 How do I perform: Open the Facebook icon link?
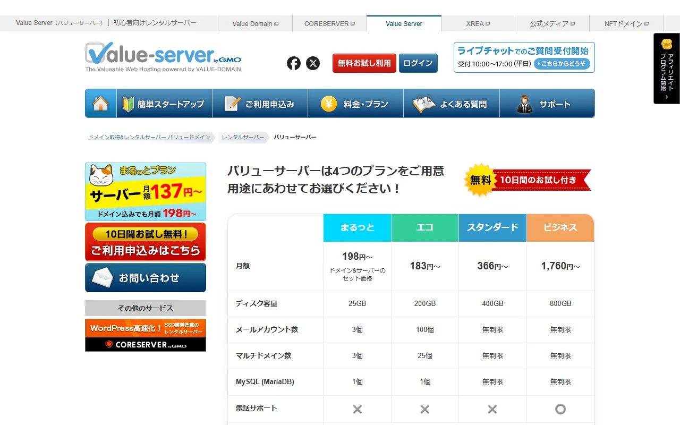point(294,63)
